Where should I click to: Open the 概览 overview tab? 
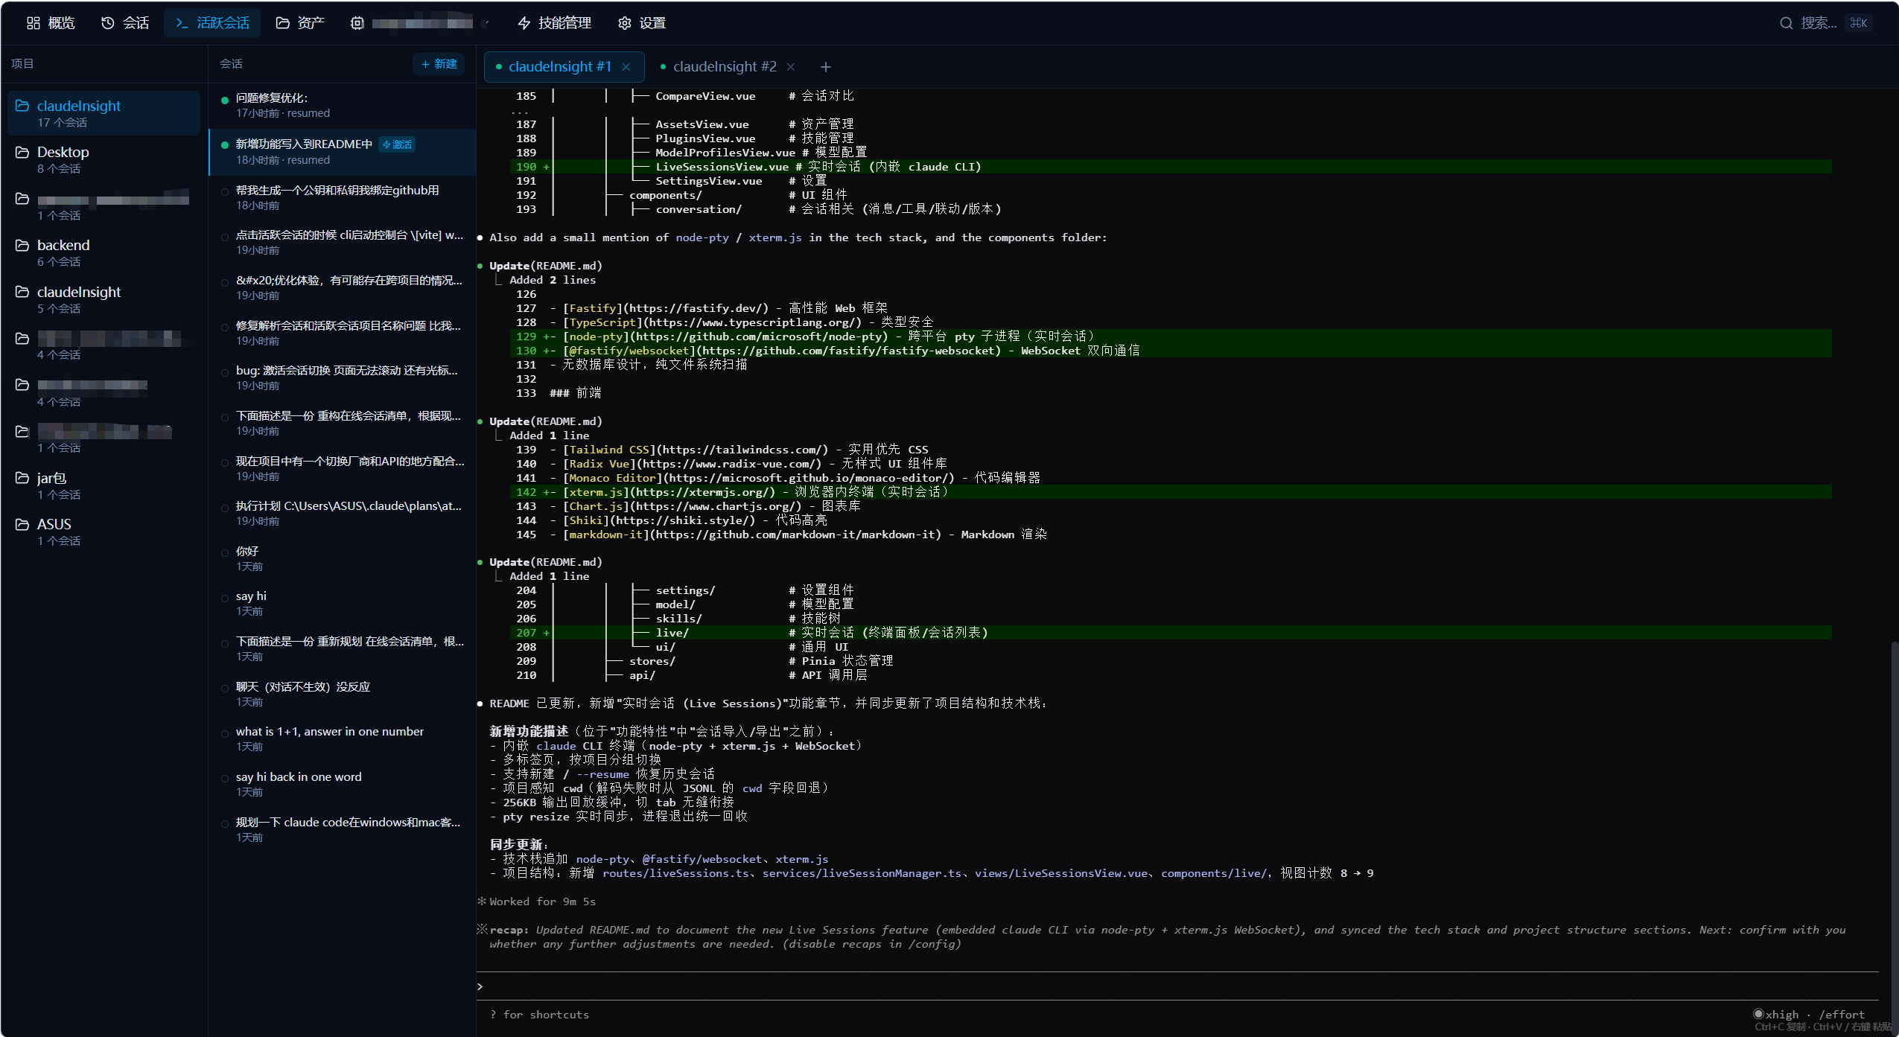point(51,23)
